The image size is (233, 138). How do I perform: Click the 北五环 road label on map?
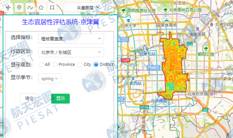click(180, 3)
